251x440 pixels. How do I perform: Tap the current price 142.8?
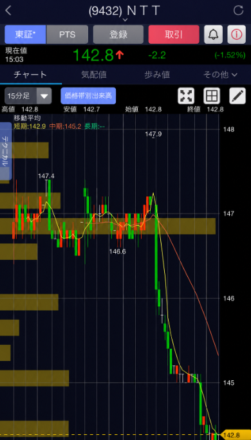click(93, 55)
